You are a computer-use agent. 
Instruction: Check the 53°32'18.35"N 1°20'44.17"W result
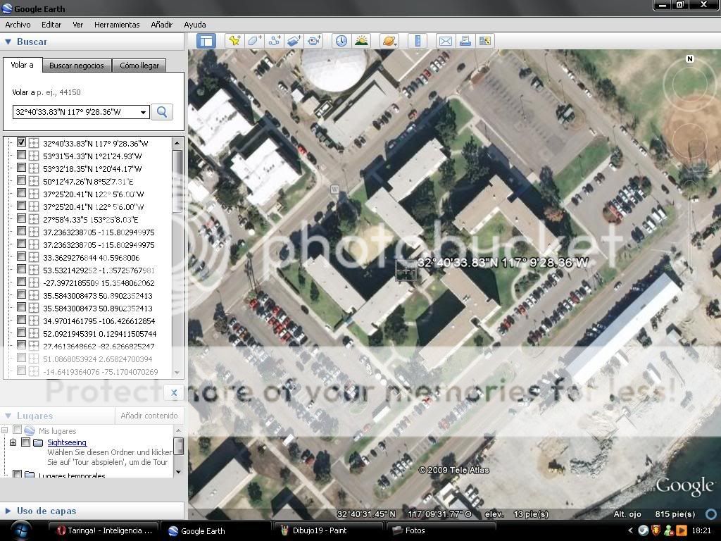21,168
